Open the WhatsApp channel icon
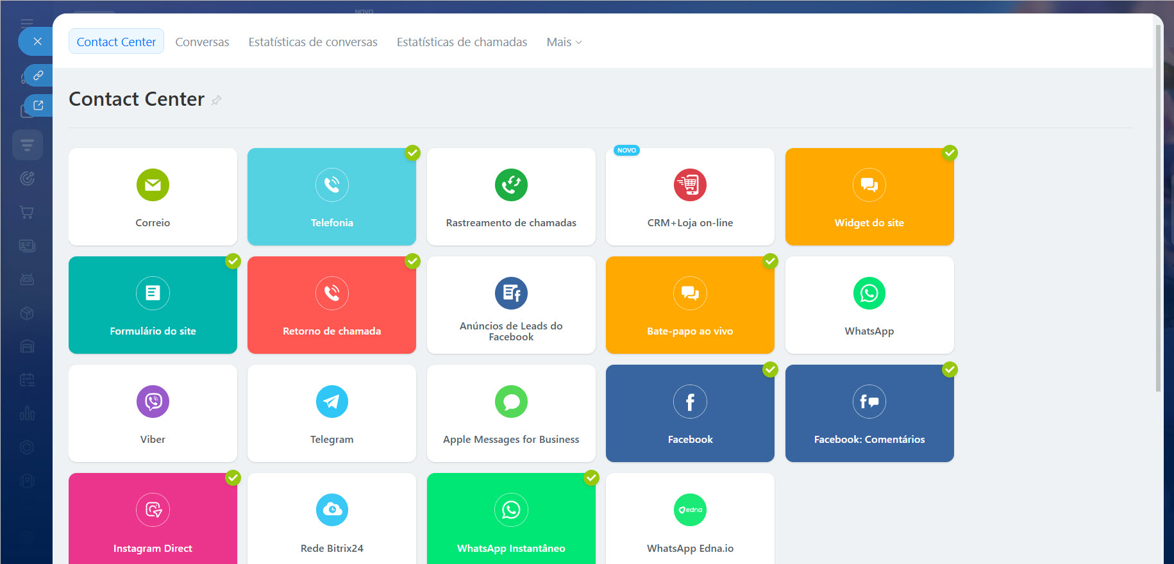 [x=869, y=294]
